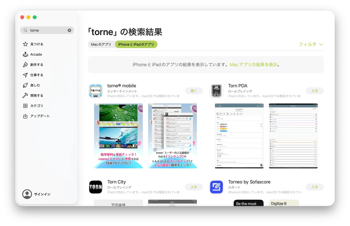This screenshot has height=226, width=350.
Task: Open the カテゴリ grid icon
Action: pyautogui.click(x=25, y=106)
